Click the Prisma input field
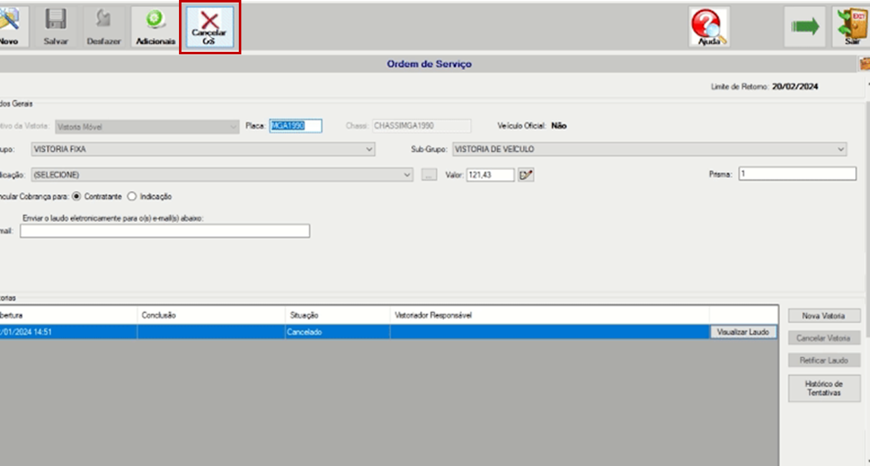870x466 pixels. pos(797,173)
